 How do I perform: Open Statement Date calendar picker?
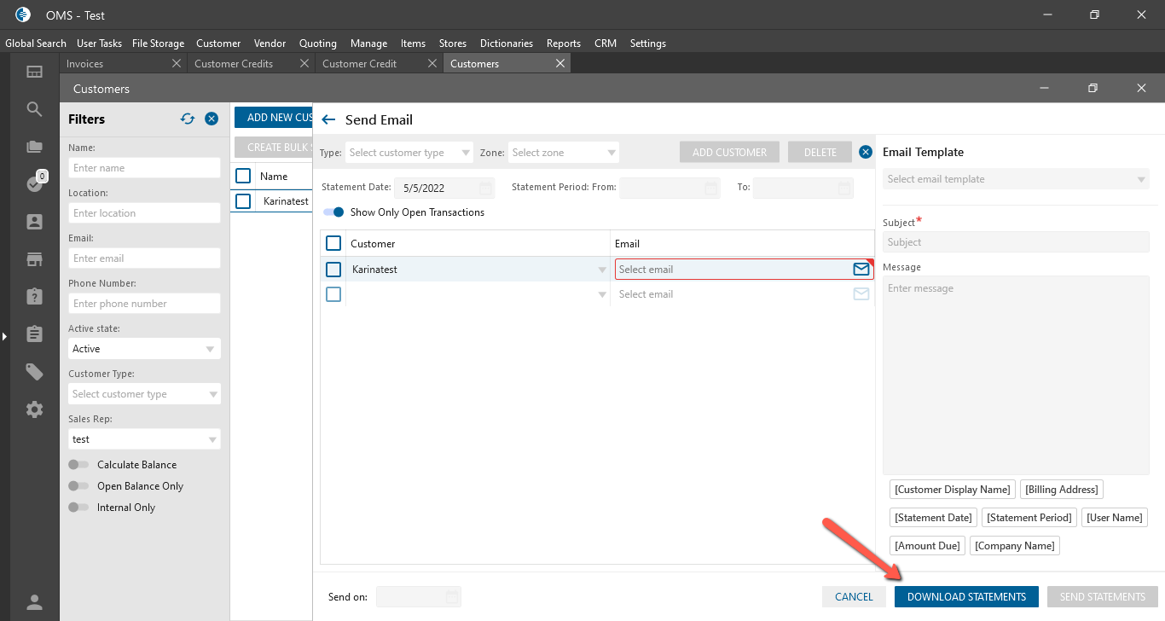(x=484, y=188)
